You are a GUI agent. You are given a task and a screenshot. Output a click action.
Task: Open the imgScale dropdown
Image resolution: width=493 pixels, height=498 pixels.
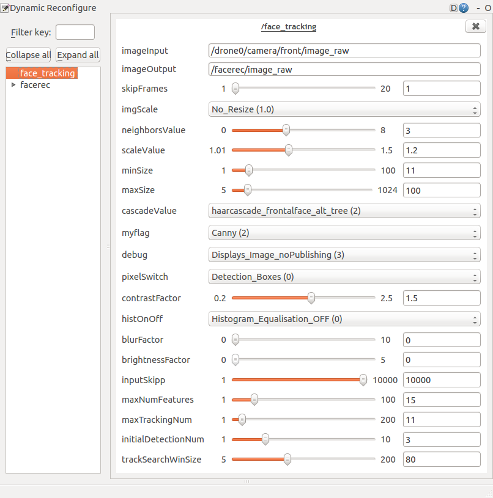tap(344, 109)
